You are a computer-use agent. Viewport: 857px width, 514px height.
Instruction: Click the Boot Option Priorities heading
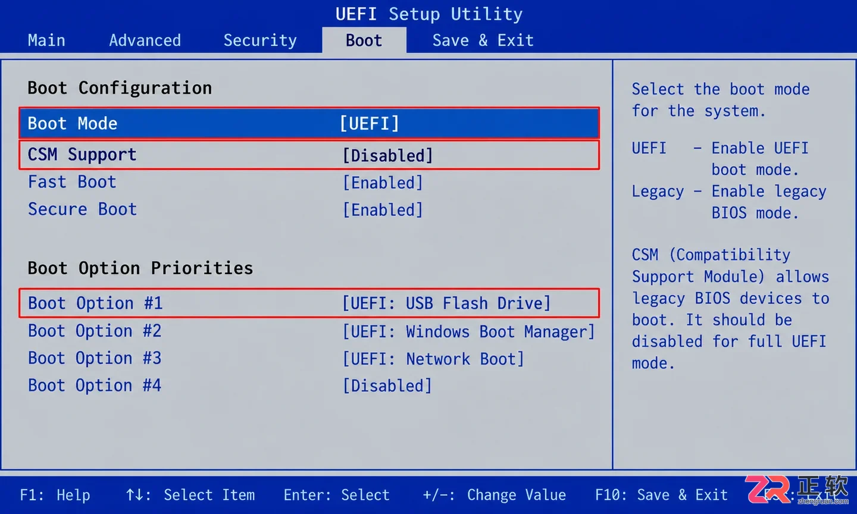point(140,268)
